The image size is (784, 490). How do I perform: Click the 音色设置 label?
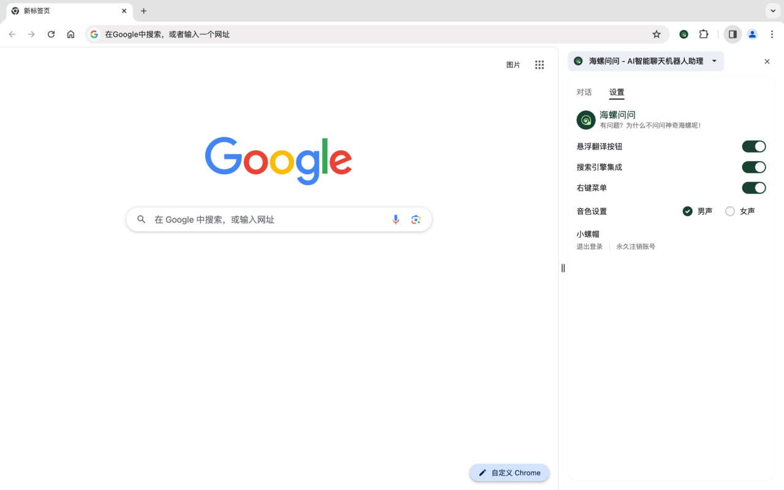pos(592,211)
